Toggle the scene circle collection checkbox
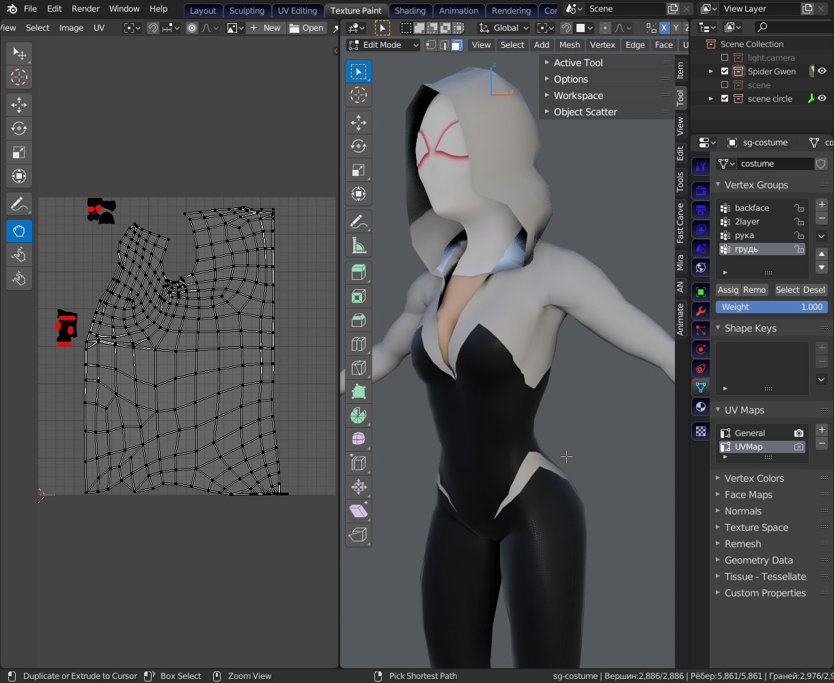This screenshot has height=683, width=834. [x=725, y=98]
